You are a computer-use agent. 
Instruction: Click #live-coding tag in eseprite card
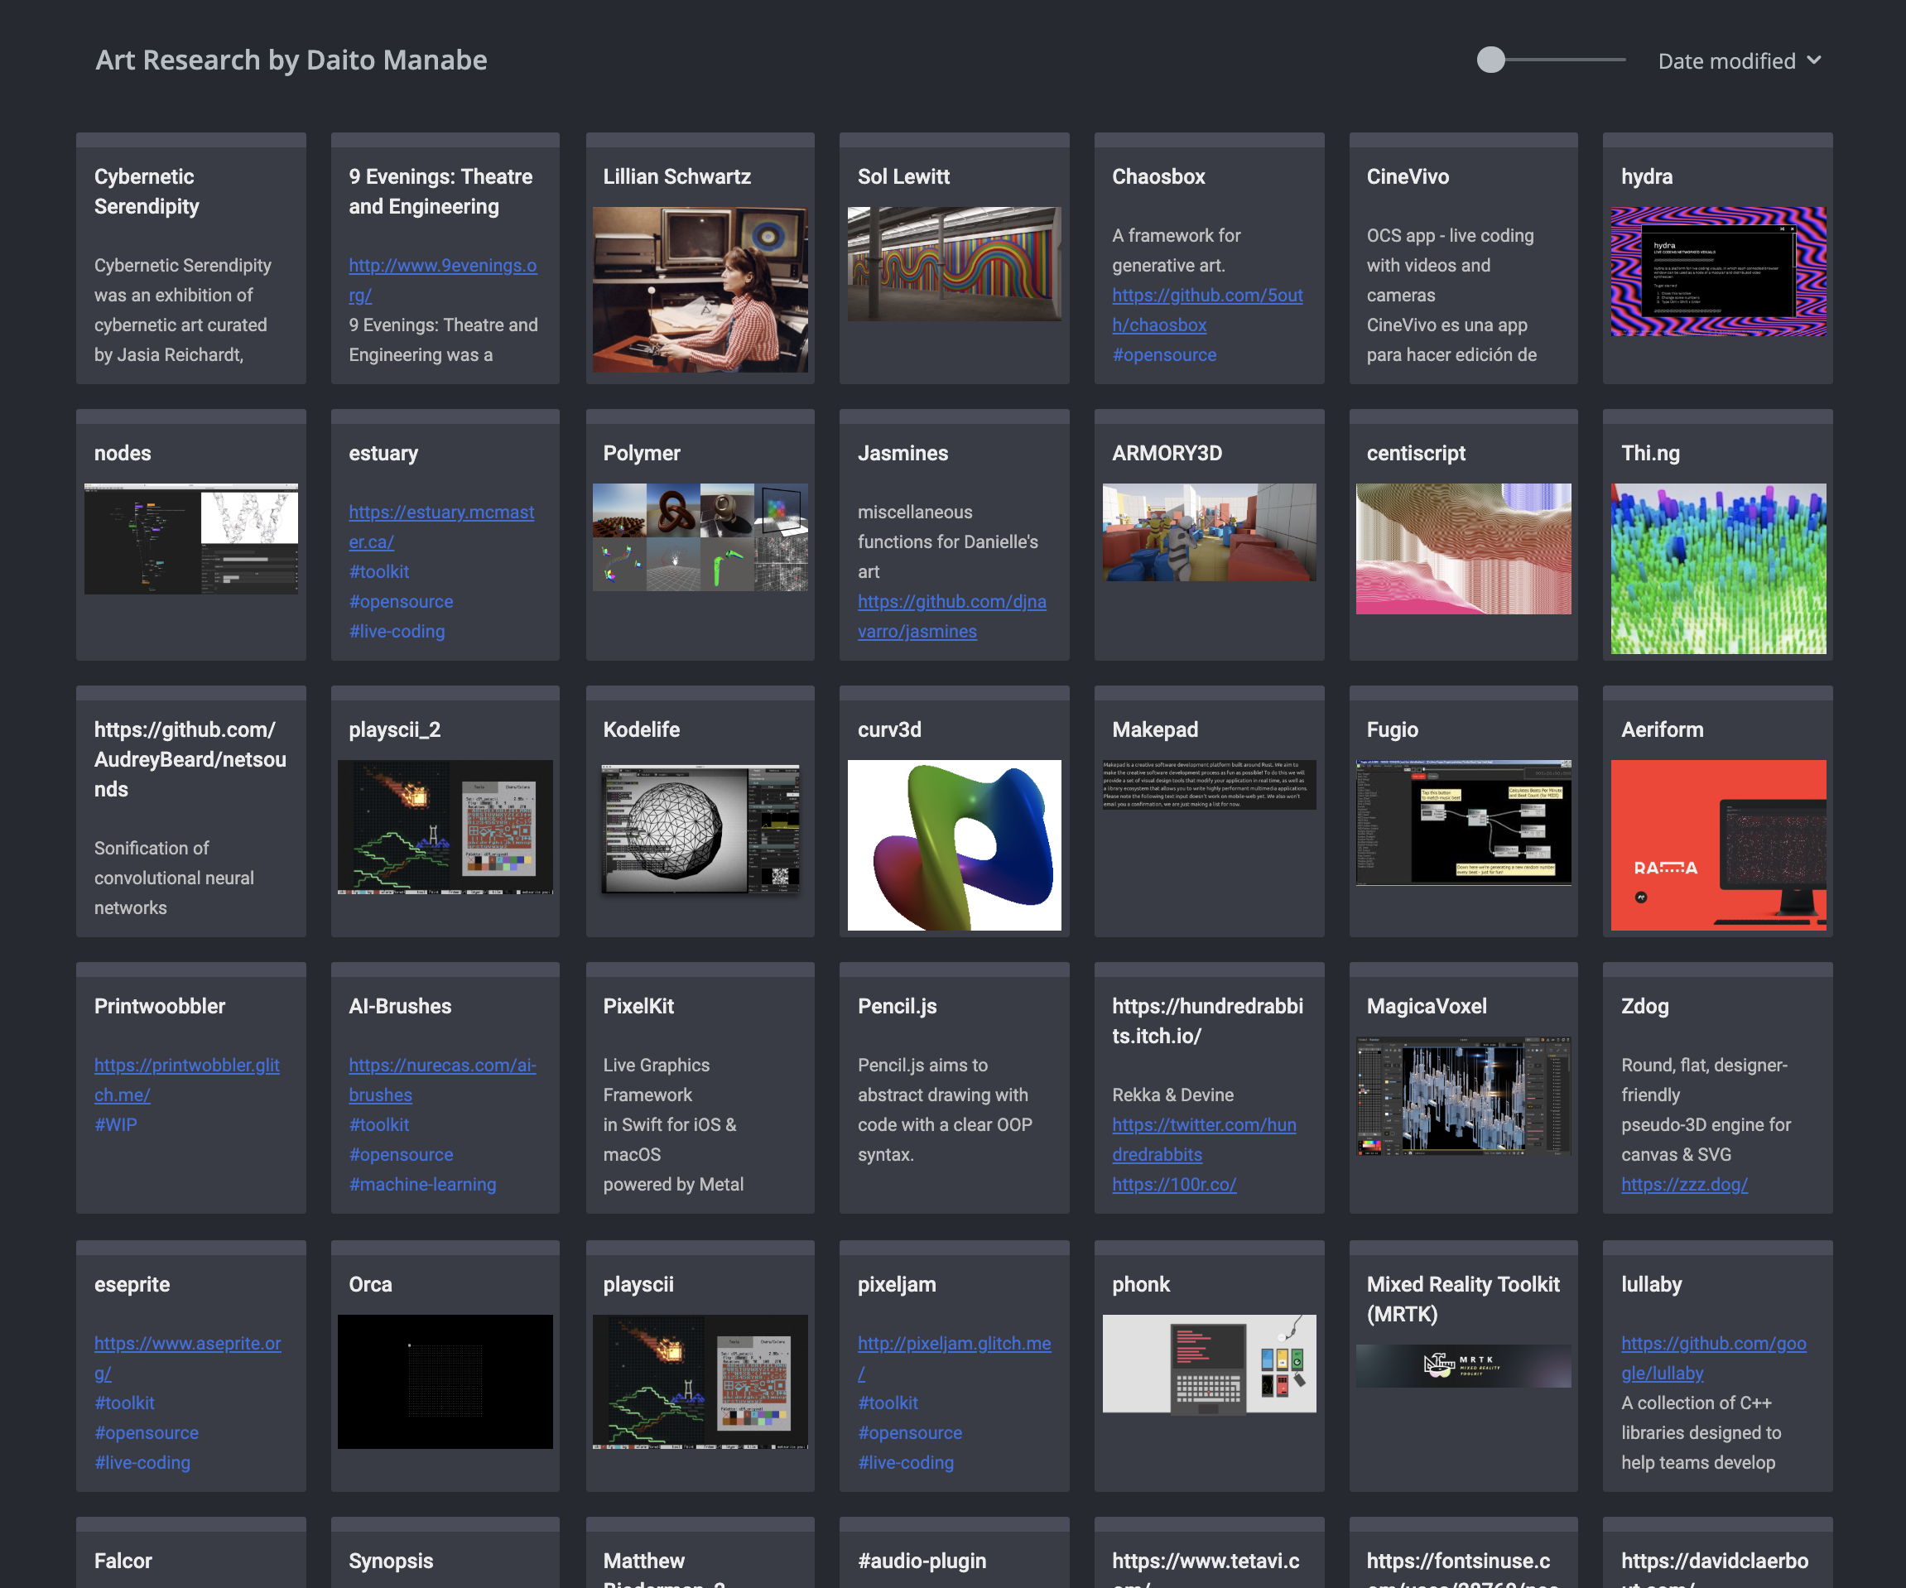(x=142, y=1463)
